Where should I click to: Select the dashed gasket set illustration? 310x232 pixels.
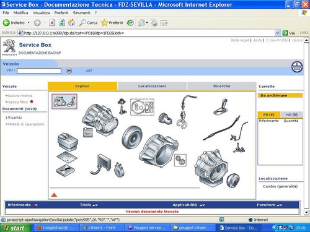pyautogui.click(x=142, y=107)
